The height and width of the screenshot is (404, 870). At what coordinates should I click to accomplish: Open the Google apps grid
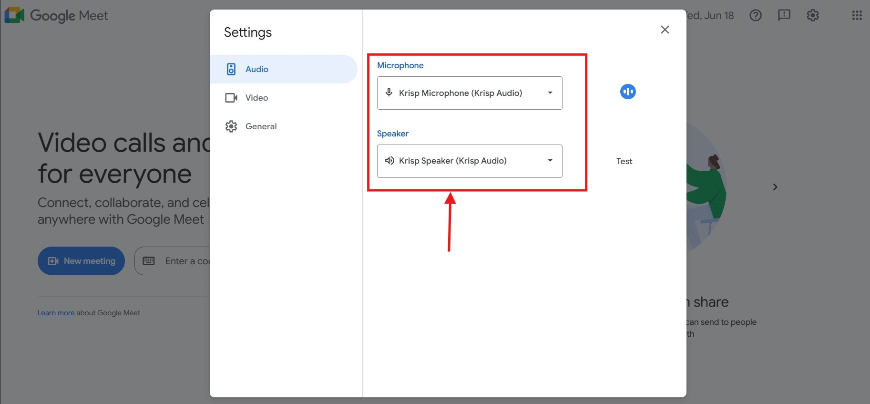[x=857, y=15]
